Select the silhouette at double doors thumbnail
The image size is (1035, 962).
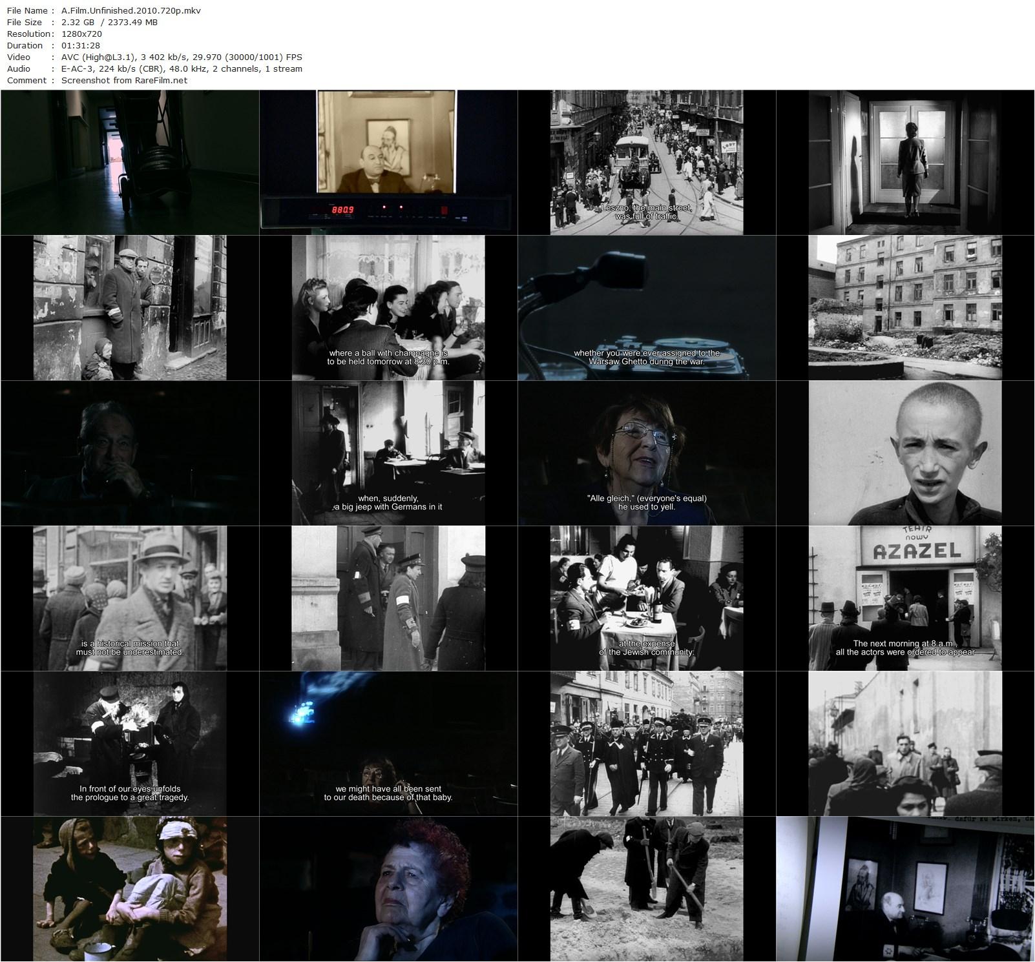[x=904, y=162]
